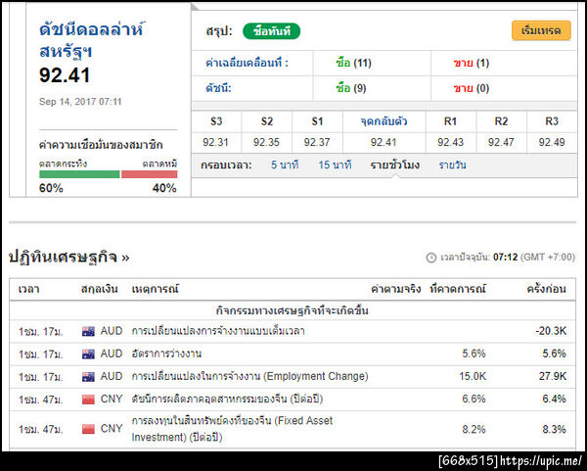
Task: Click the R2 value 92.47
Action: [x=501, y=142]
